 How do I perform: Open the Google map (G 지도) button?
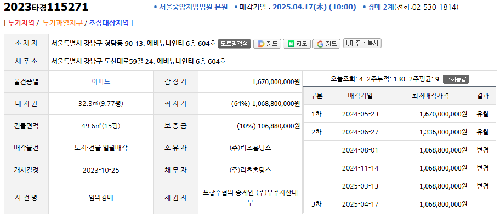pyautogui.click(x=327, y=44)
